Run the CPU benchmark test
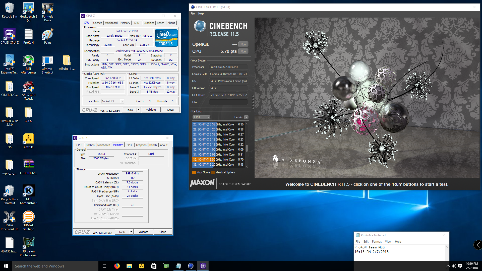 pyautogui.click(x=243, y=51)
